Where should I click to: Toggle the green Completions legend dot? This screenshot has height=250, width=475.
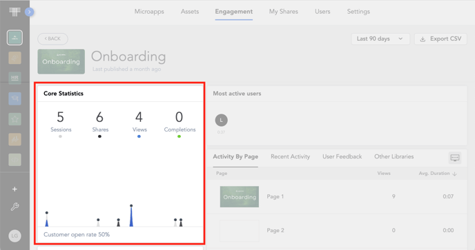[x=179, y=136]
